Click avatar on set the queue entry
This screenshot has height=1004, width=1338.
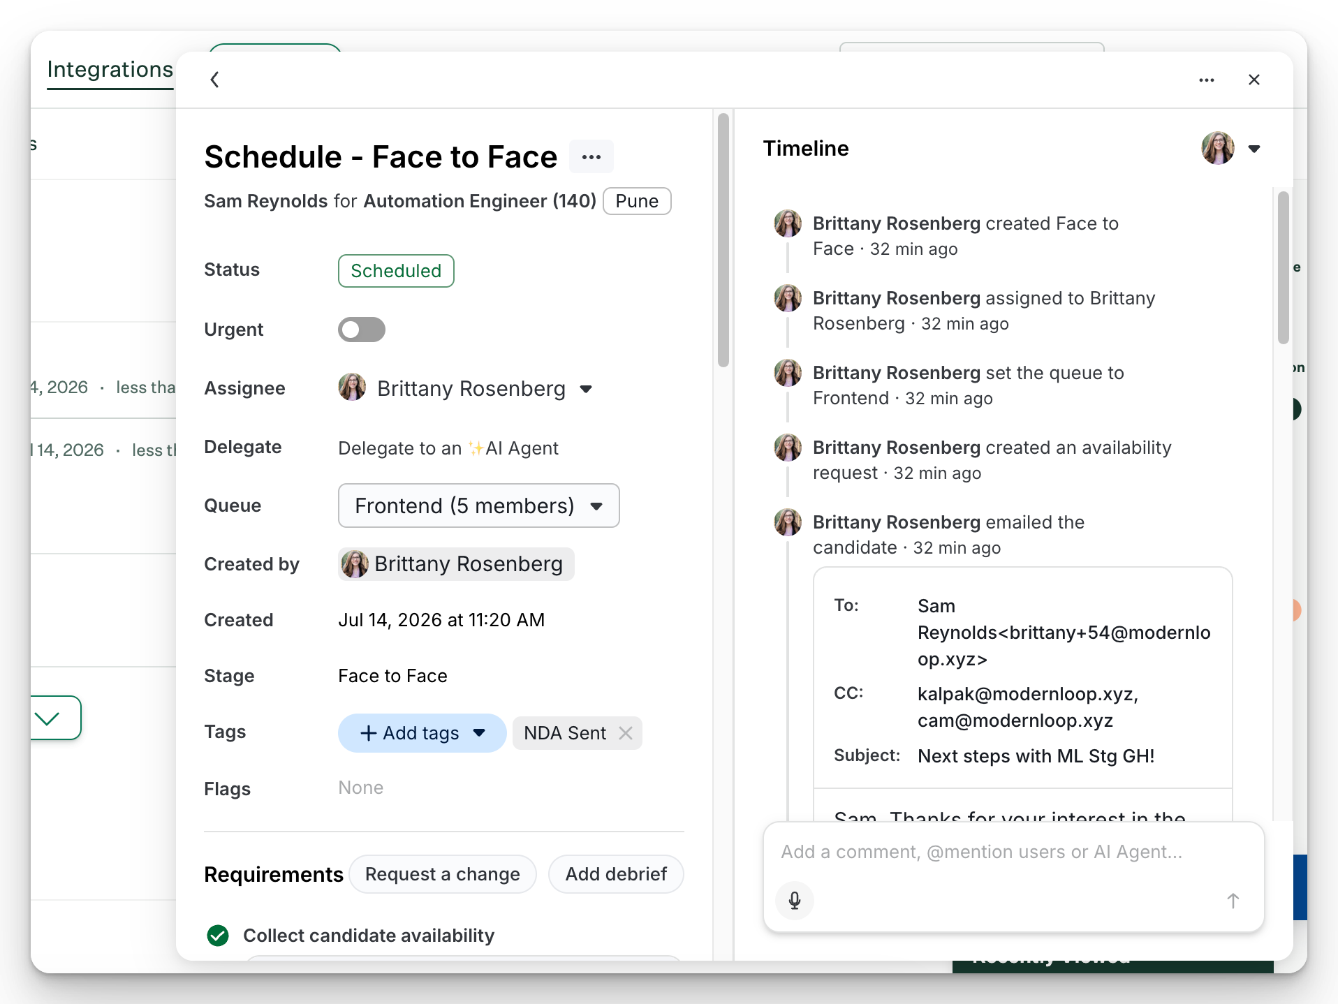pyautogui.click(x=788, y=373)
